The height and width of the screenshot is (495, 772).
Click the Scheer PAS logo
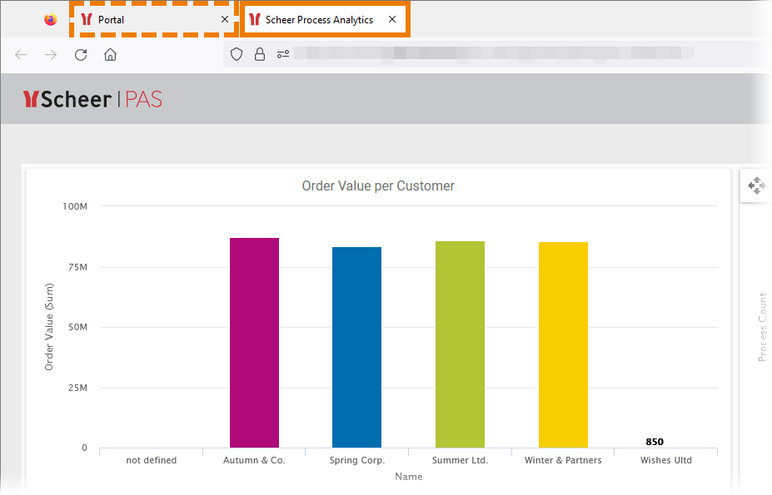tap(92, 99)
